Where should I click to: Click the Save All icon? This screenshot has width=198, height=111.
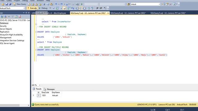click(x=10, y=4)
